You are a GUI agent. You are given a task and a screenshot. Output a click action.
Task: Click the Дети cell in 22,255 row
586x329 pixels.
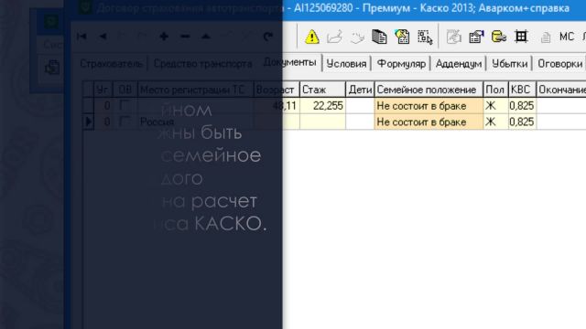[360, 106]
